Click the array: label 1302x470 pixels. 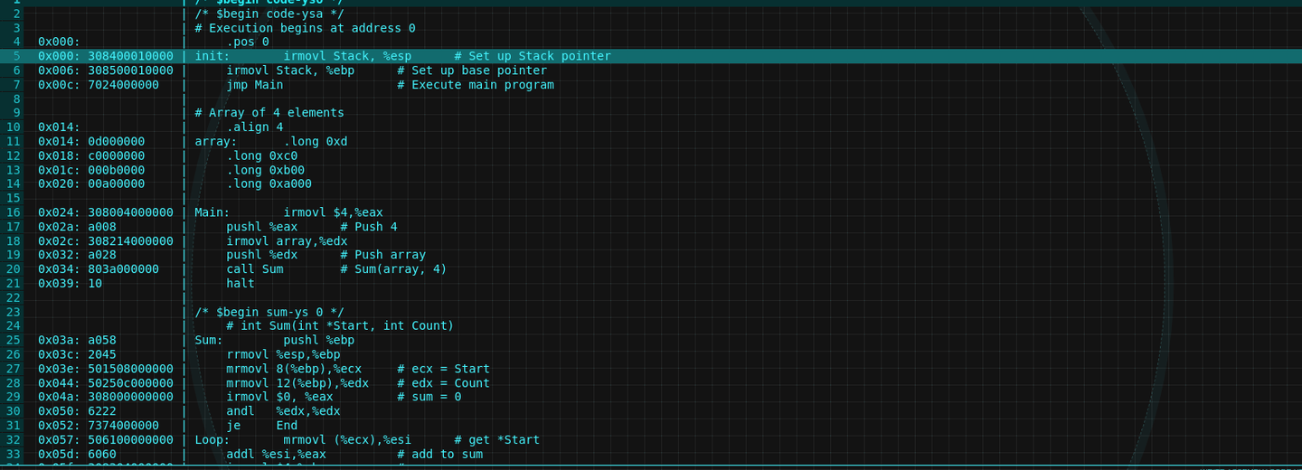pos(215,142)
